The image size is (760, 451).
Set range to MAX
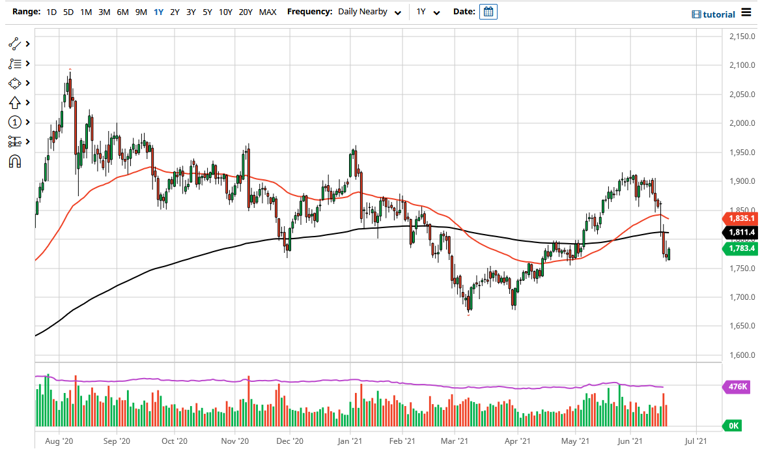click(268, 12)
